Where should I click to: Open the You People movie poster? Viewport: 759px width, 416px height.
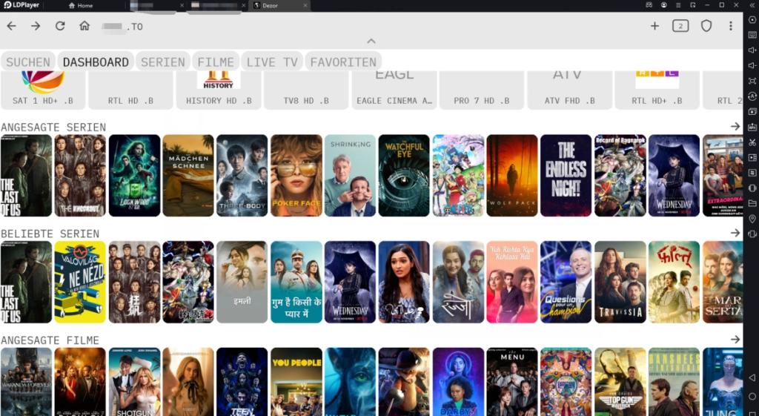pos(296,382)
